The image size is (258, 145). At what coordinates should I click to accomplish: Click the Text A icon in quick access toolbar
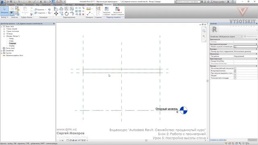tap(41, 2)
